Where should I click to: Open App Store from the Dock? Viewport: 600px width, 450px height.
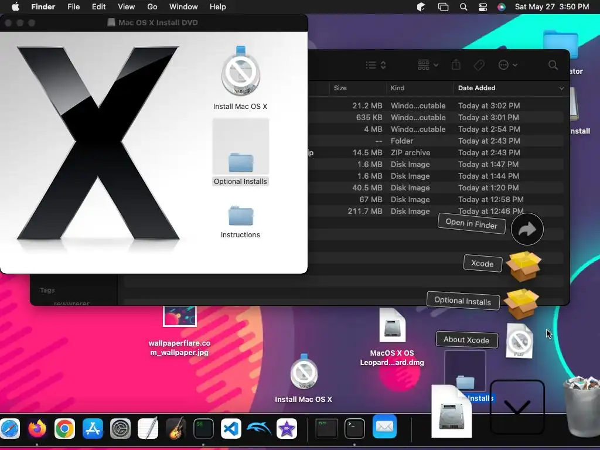(x=93, y=428)
